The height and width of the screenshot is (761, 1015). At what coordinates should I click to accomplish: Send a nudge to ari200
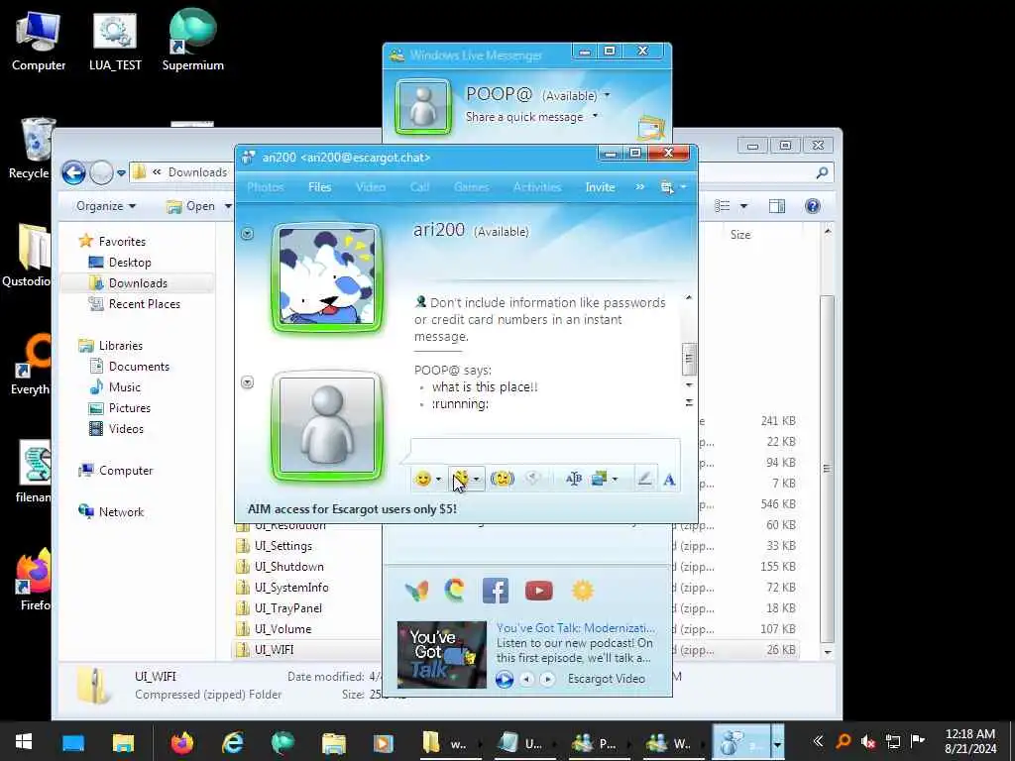pos(502,479)
